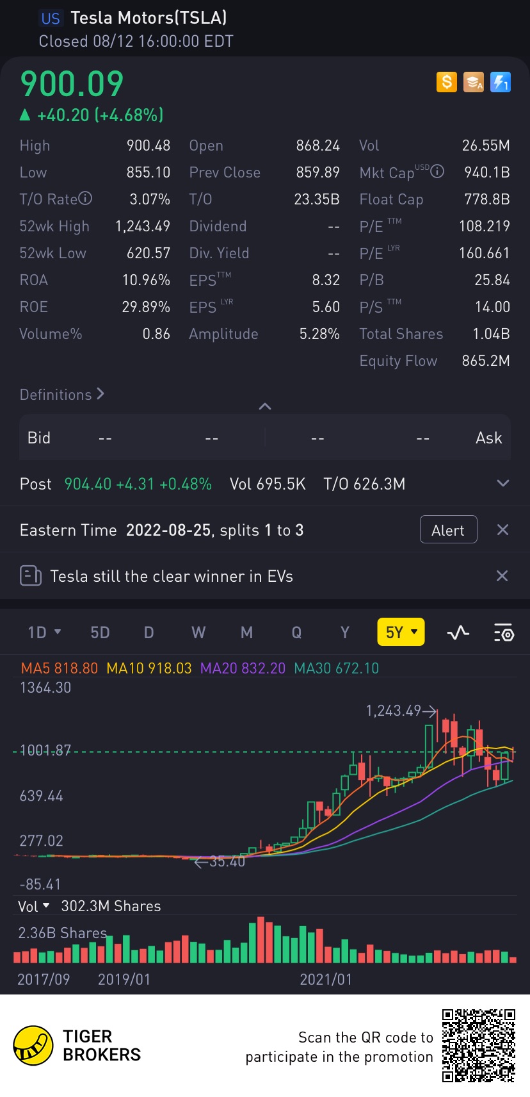The image size is (530, 1097).
Task: Open the Vol indicator dropdown
Action: (34, 907)
